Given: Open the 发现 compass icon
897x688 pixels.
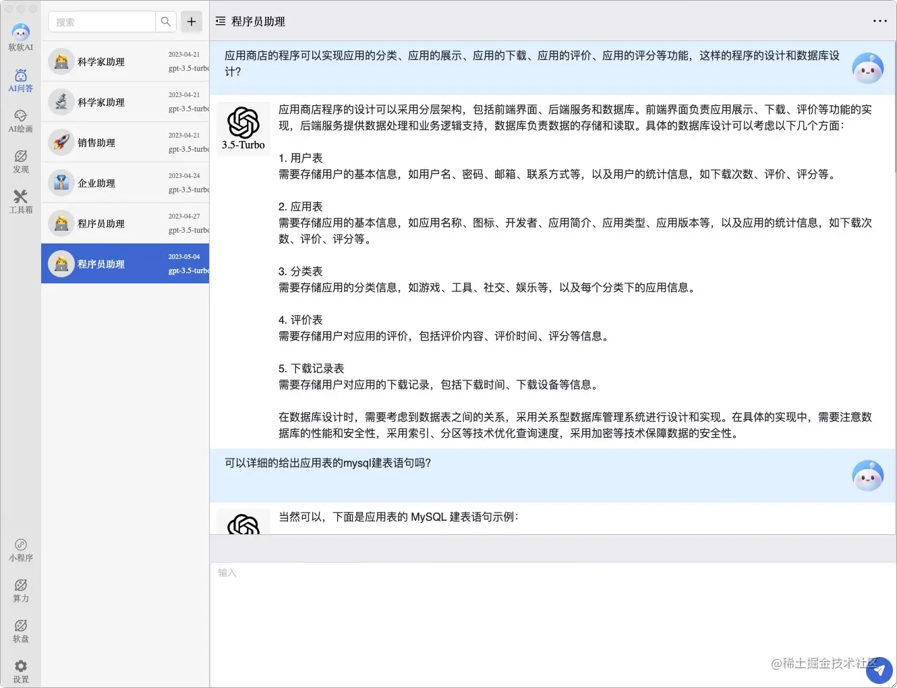Looking at the screenshot, I should [21, 162].
